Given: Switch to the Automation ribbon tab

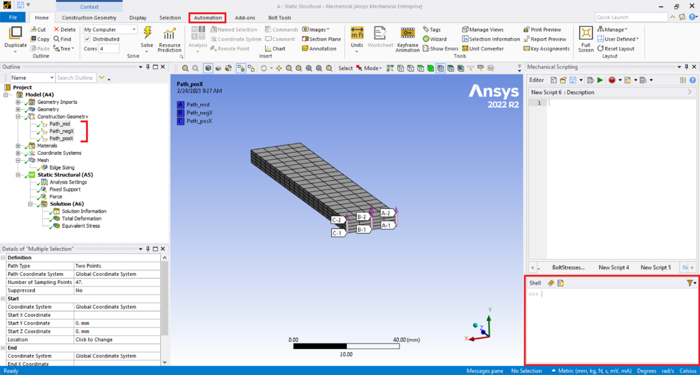Looking at the screenshot, I should click(x=208, y=17).
